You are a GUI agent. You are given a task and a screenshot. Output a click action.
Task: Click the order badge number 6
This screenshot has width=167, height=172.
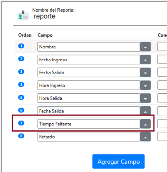coord(21,110)
